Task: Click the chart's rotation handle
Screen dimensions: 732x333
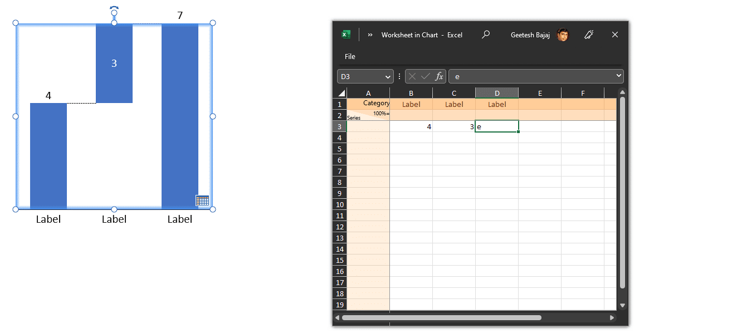Action: [x=114, y=11]
